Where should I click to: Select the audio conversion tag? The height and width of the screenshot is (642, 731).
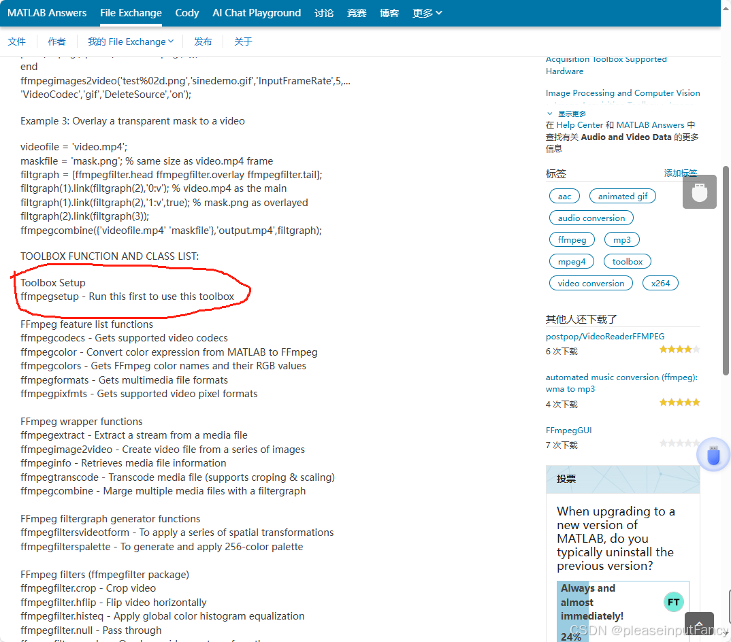[x=591, y=218]
